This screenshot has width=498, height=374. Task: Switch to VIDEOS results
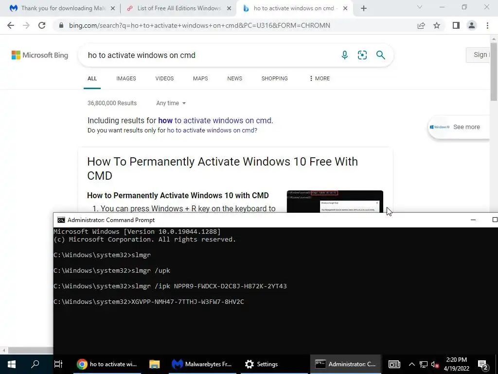point(164,78)
